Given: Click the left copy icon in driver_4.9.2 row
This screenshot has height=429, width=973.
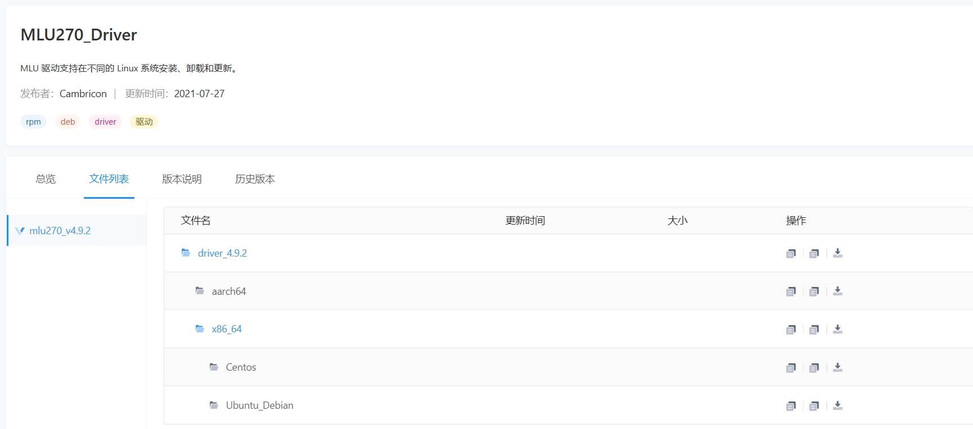Looking at the screenshot, I should click(791, 253).
